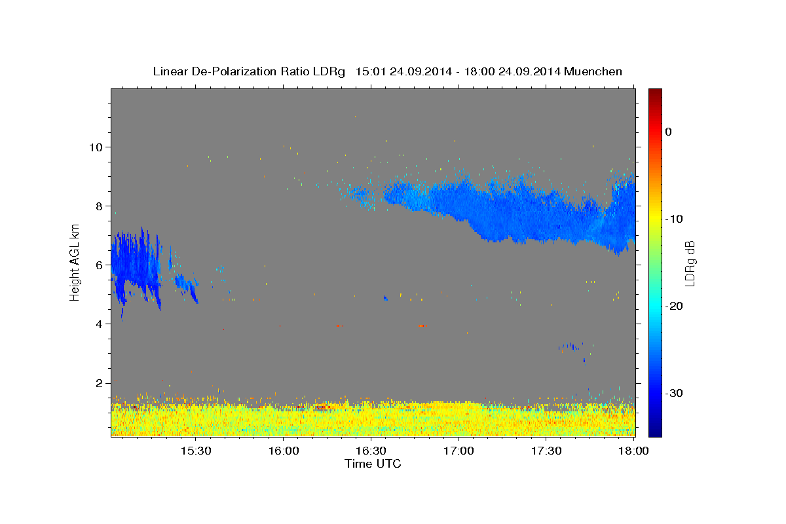Click the height tick label 6
The height and width of the screenshot is (524, 786).
click(98, 265)
